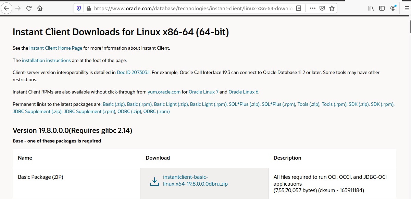Toggle reader view icon in address bar

pyautogui.click(x=299, y=8)
